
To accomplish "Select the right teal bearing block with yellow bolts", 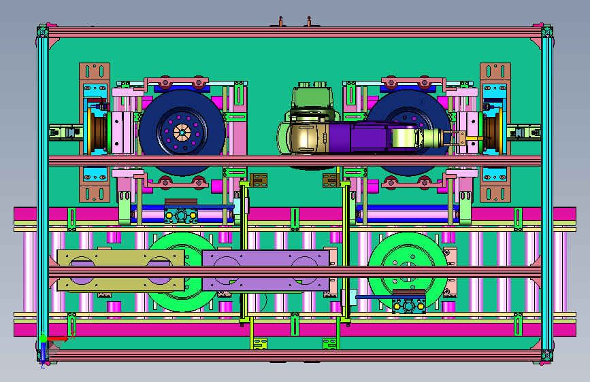I will coord(408,306).
